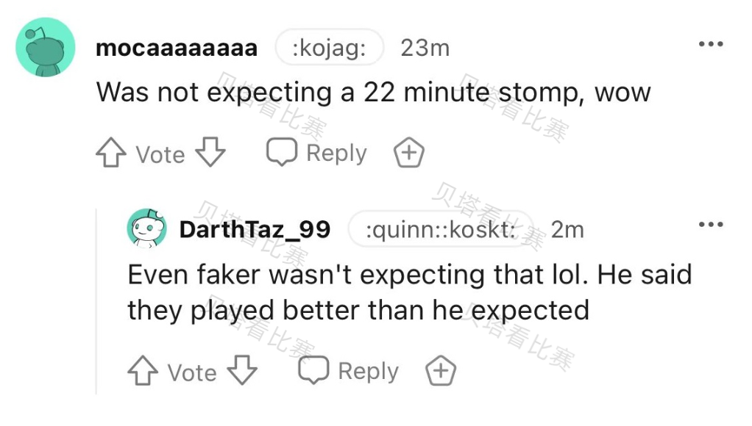
Task: Downvote mocaaaaaaa's 22 minute stomp comment
Action: point(211,154)
